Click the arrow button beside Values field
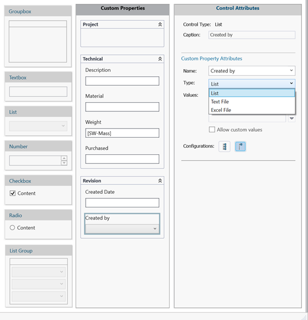The width and height of the screenshot is (308, 320). pos(292,119)
